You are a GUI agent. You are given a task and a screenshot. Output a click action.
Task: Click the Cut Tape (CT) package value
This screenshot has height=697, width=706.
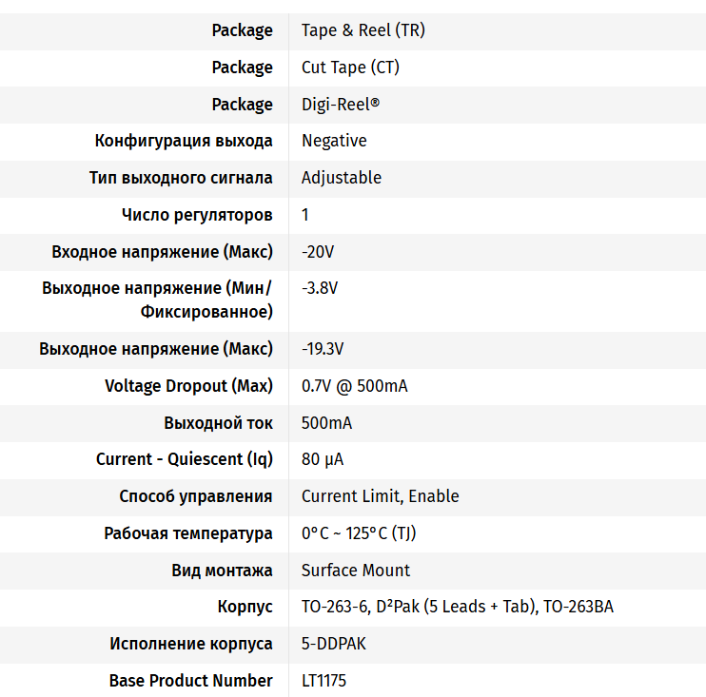coord(350,68)
